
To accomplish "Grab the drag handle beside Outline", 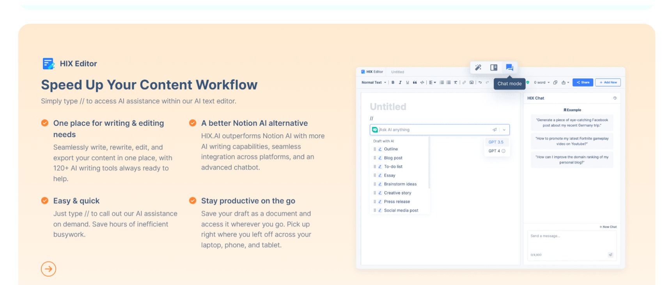I will 375,149.
